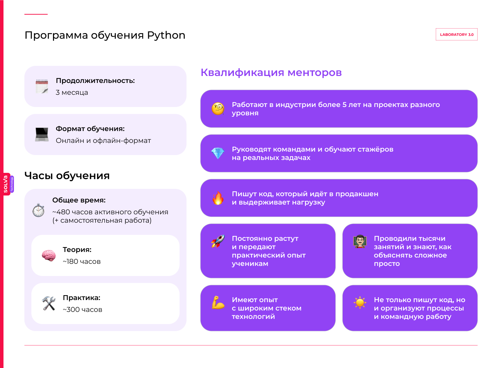The height and width of the screenshot is (368, 502).
Task: Click the text ~300 часов
Action: tap(82, 310)
